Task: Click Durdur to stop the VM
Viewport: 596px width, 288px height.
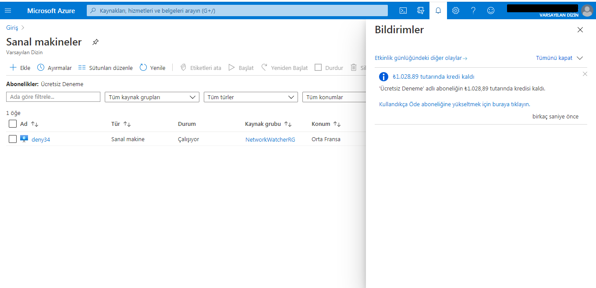Action: [x=329, y=68]
